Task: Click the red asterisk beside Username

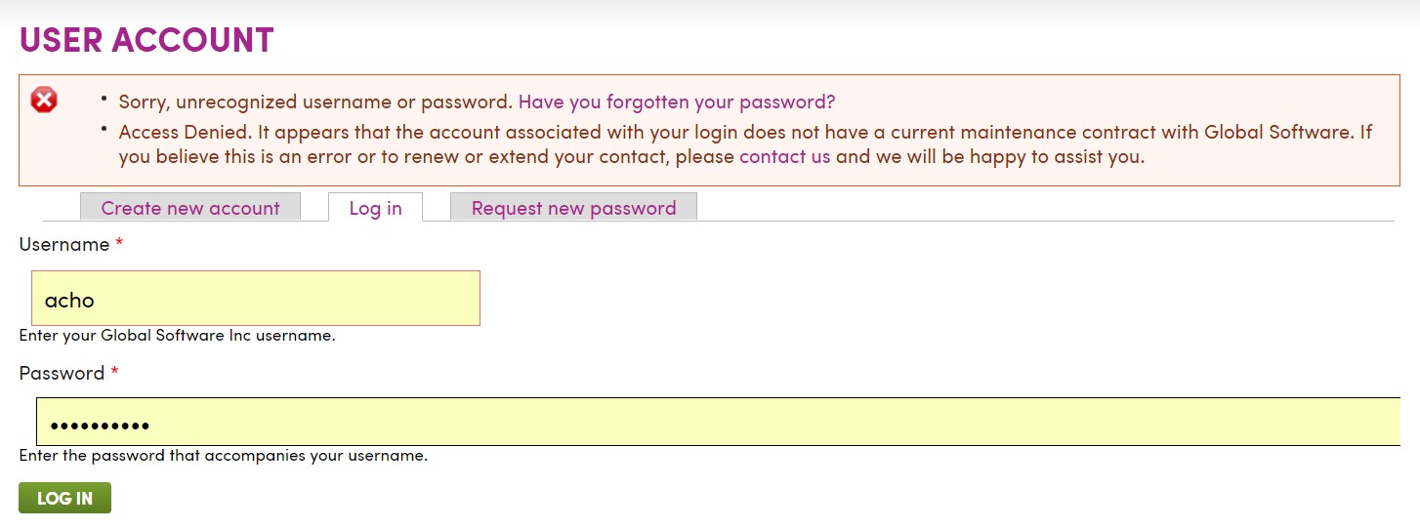Action: click(x=119, y=244)
